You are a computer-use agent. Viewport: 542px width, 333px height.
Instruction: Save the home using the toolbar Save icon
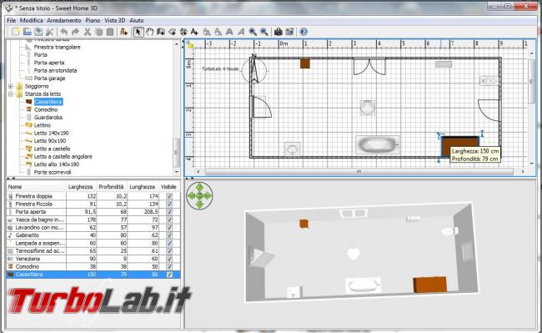[38, 32]
